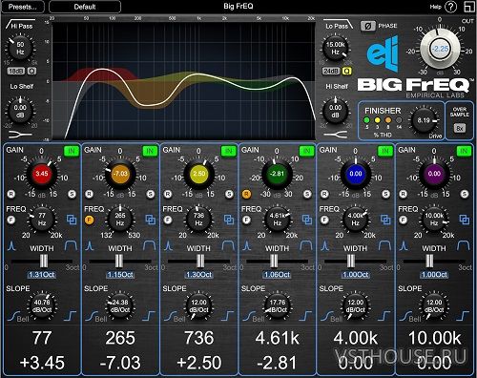Click the green Finisher THD light

tap(366, 120)
